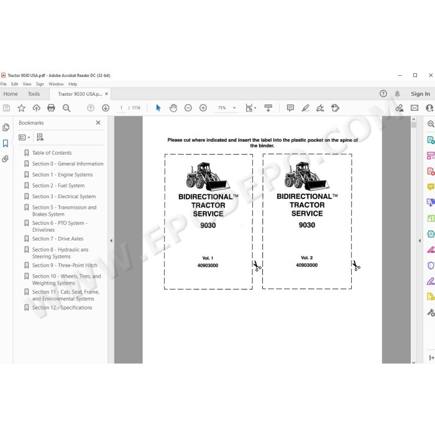Screen dimensions: 435x435
Task: Switch to the Tools tab
Action: coord(34,94)
